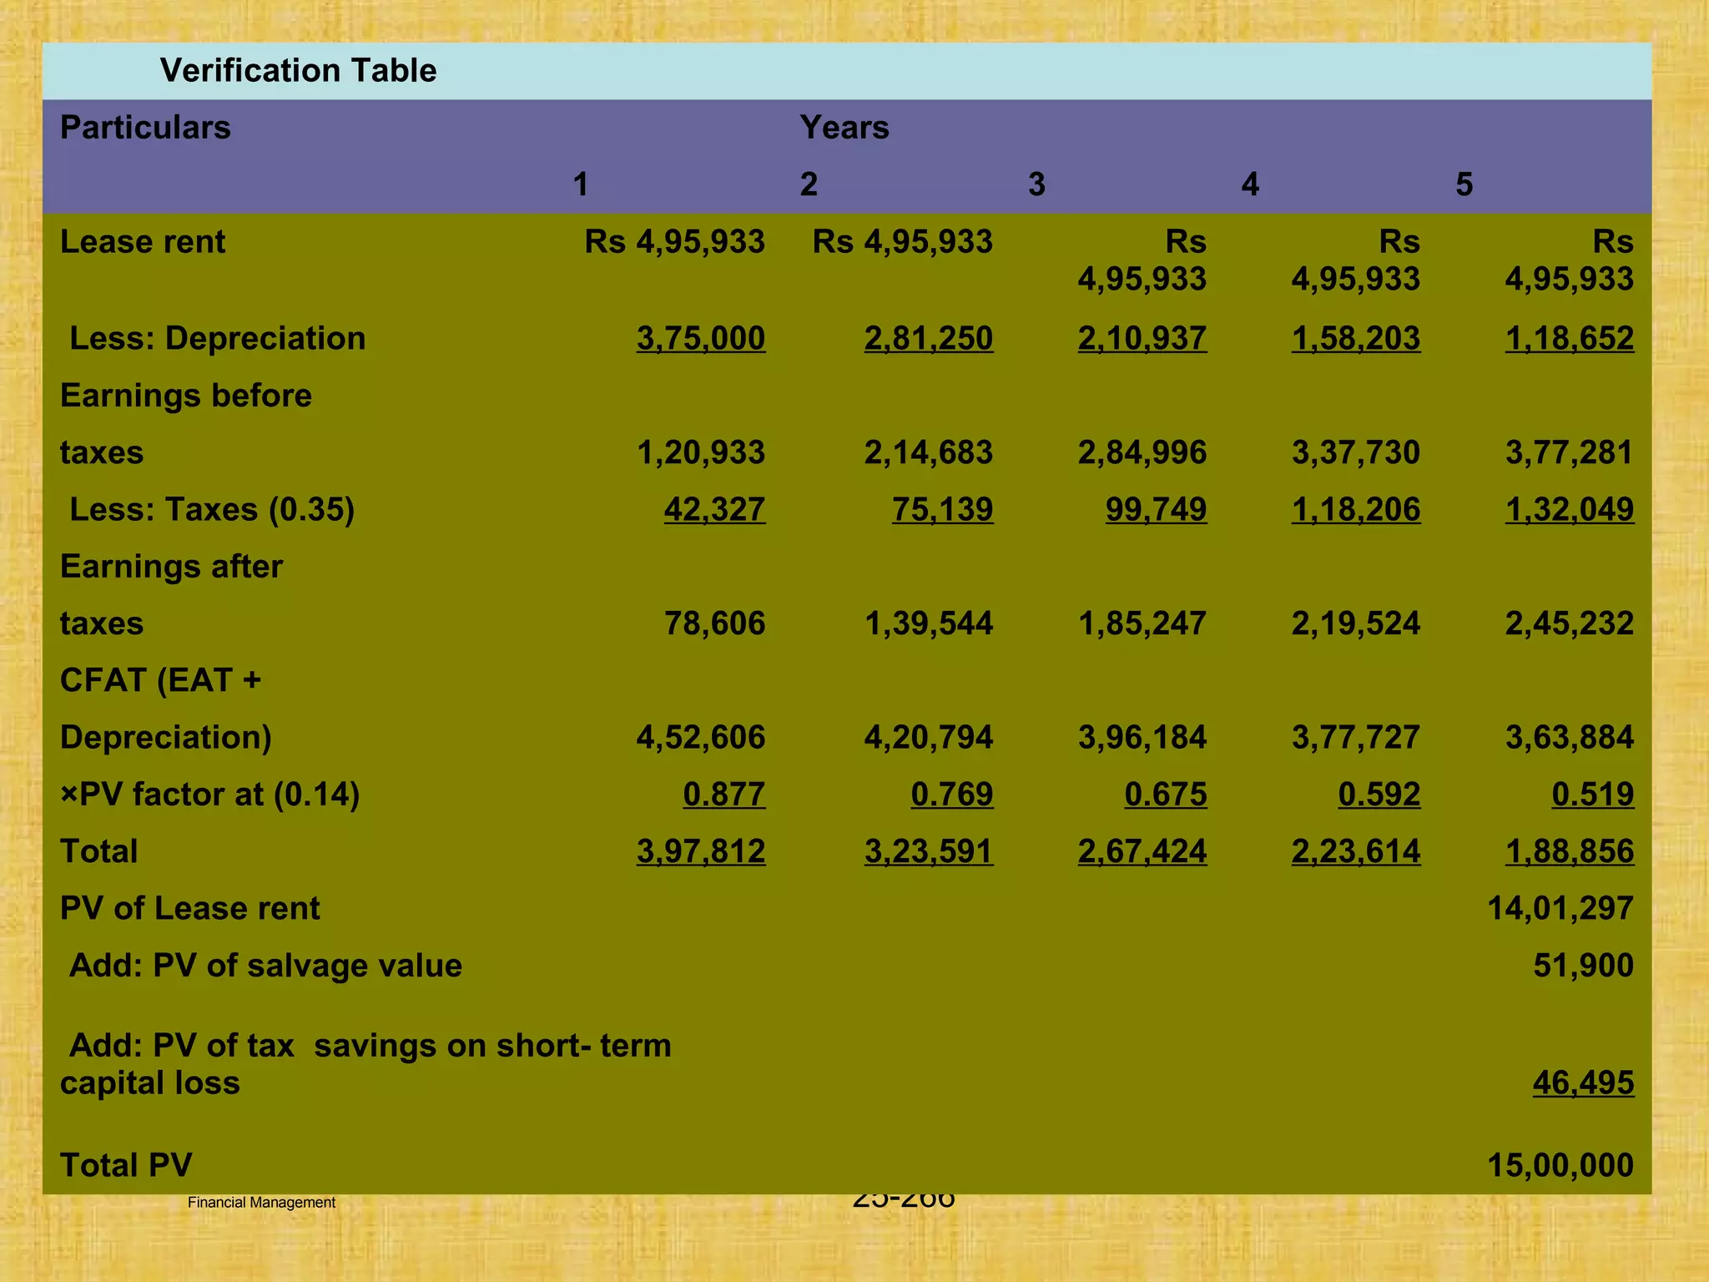This screenshot has width=1709, height=1282.
Task: Click total value 2,67,424
Action: point(1142,851)
